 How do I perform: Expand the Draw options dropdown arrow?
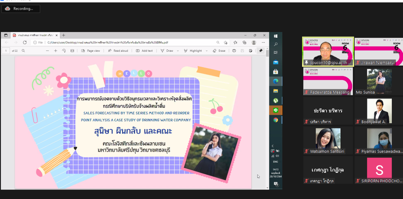[x=178, y=51]
